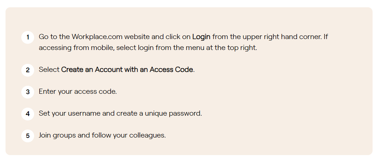Click 'Join groups and follow your colleagues' line
The height and width of the screenshot is (158, 381).
point(102,135)
